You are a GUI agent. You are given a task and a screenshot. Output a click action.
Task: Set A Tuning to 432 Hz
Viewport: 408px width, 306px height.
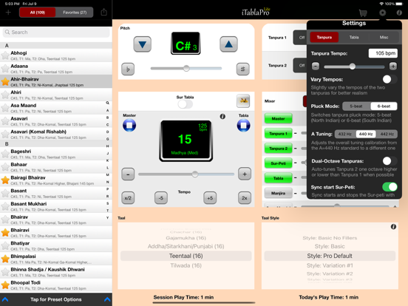click(345, 134)
